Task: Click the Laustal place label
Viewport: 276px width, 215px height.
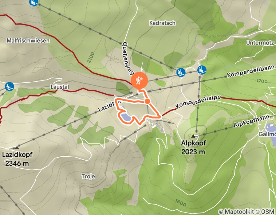Action: (60, 87)
